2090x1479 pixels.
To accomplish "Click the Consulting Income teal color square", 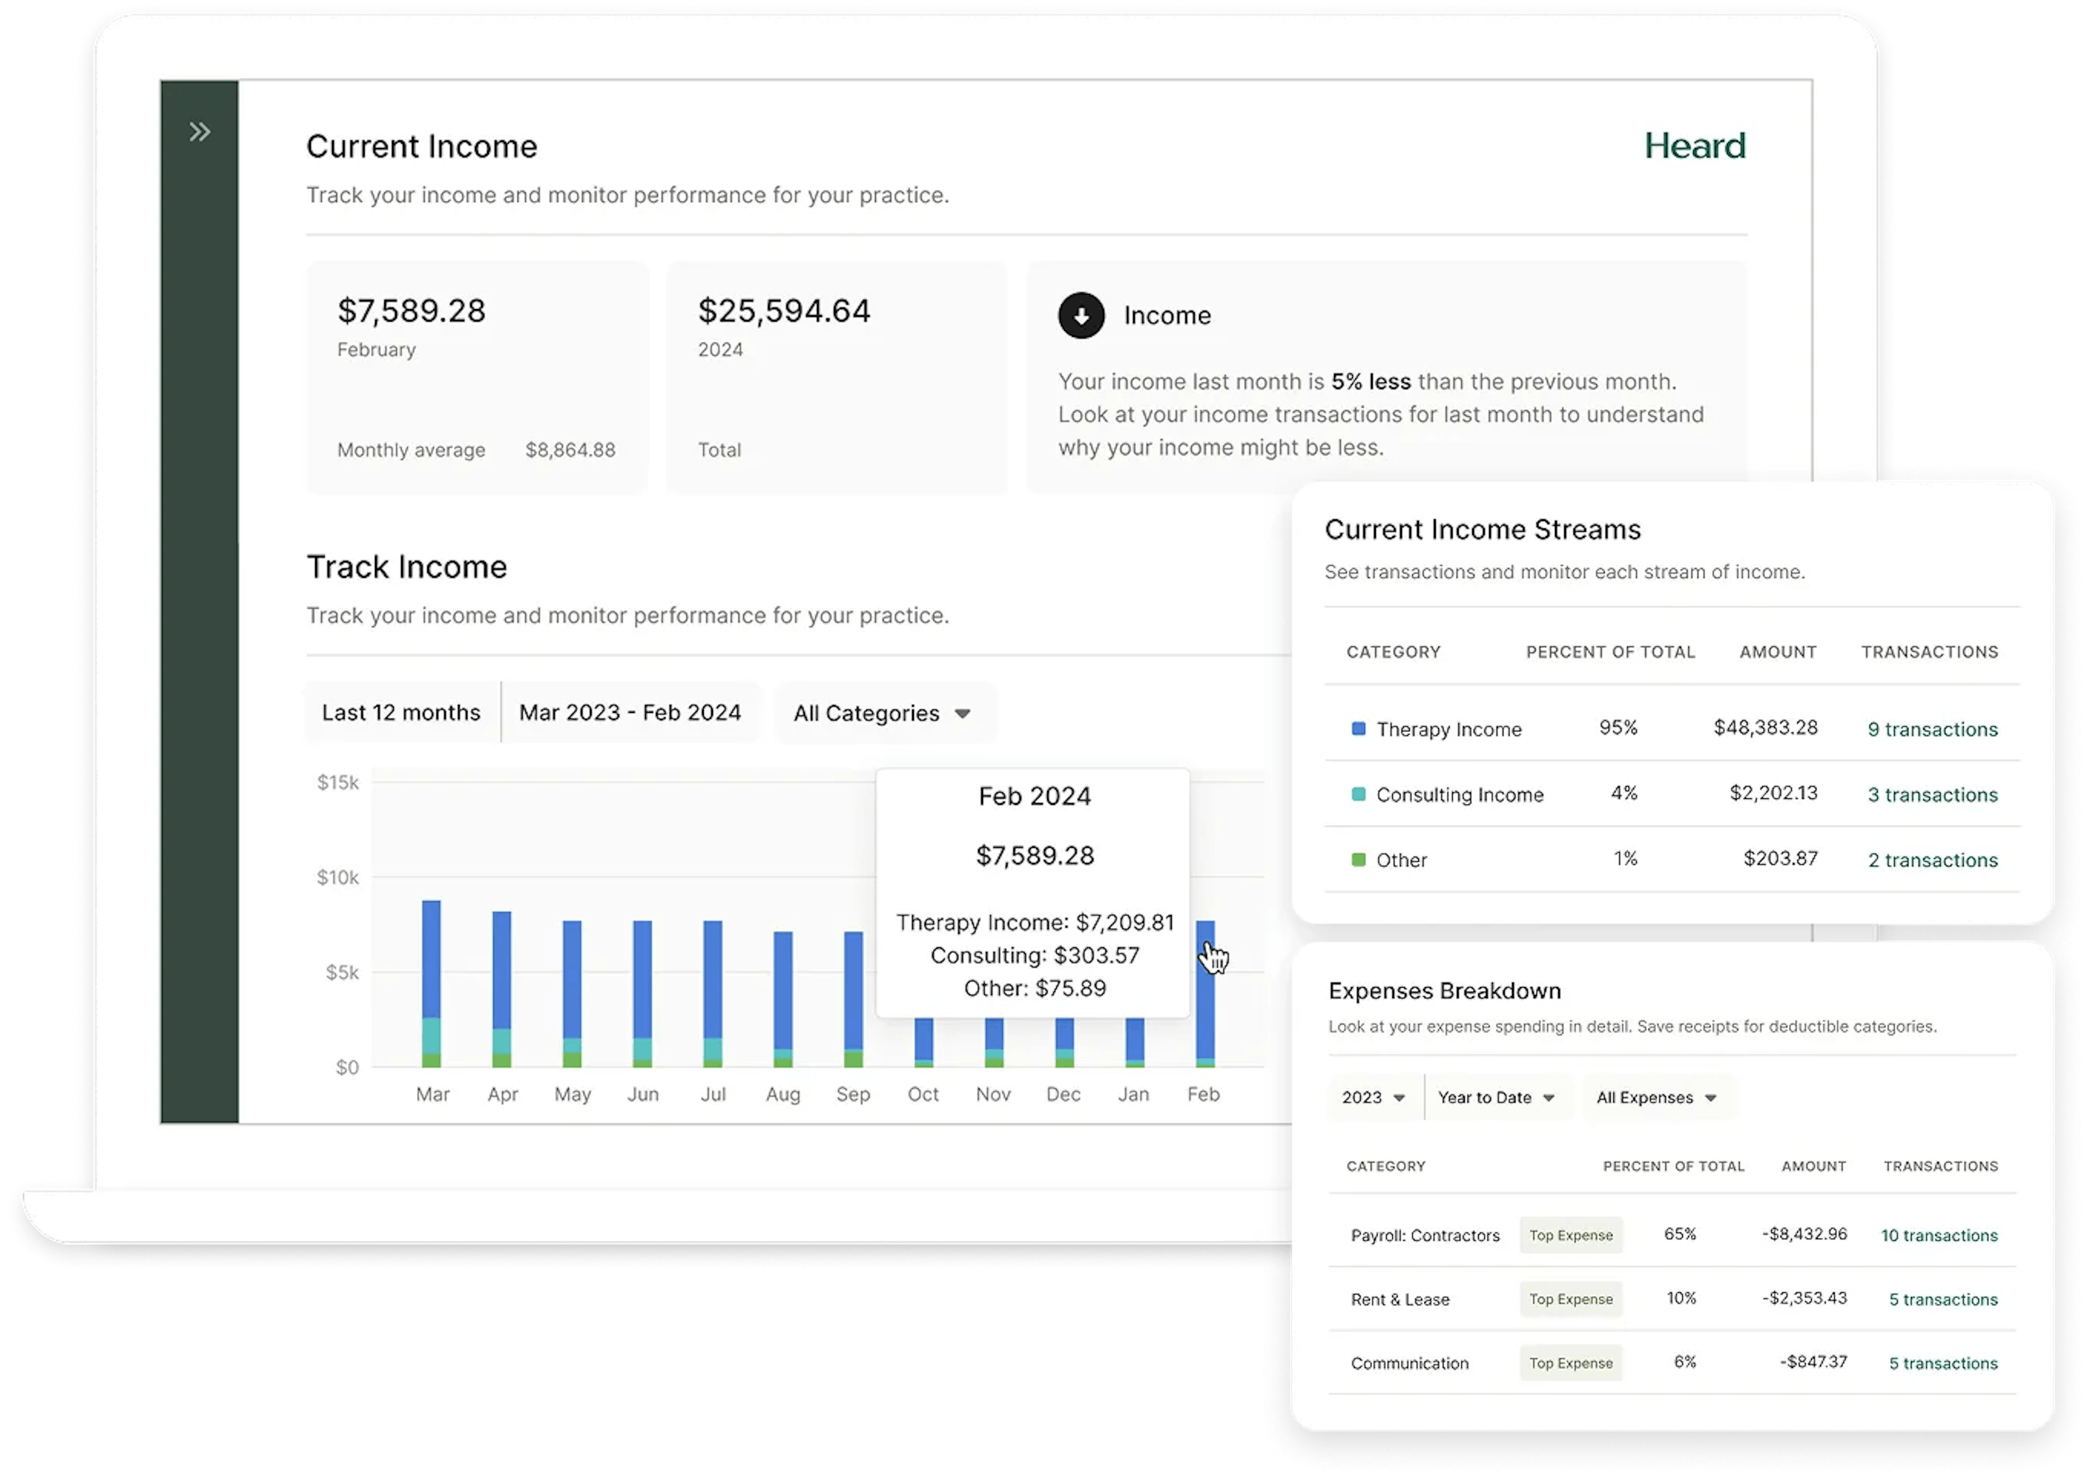I will click(1358, 794).
